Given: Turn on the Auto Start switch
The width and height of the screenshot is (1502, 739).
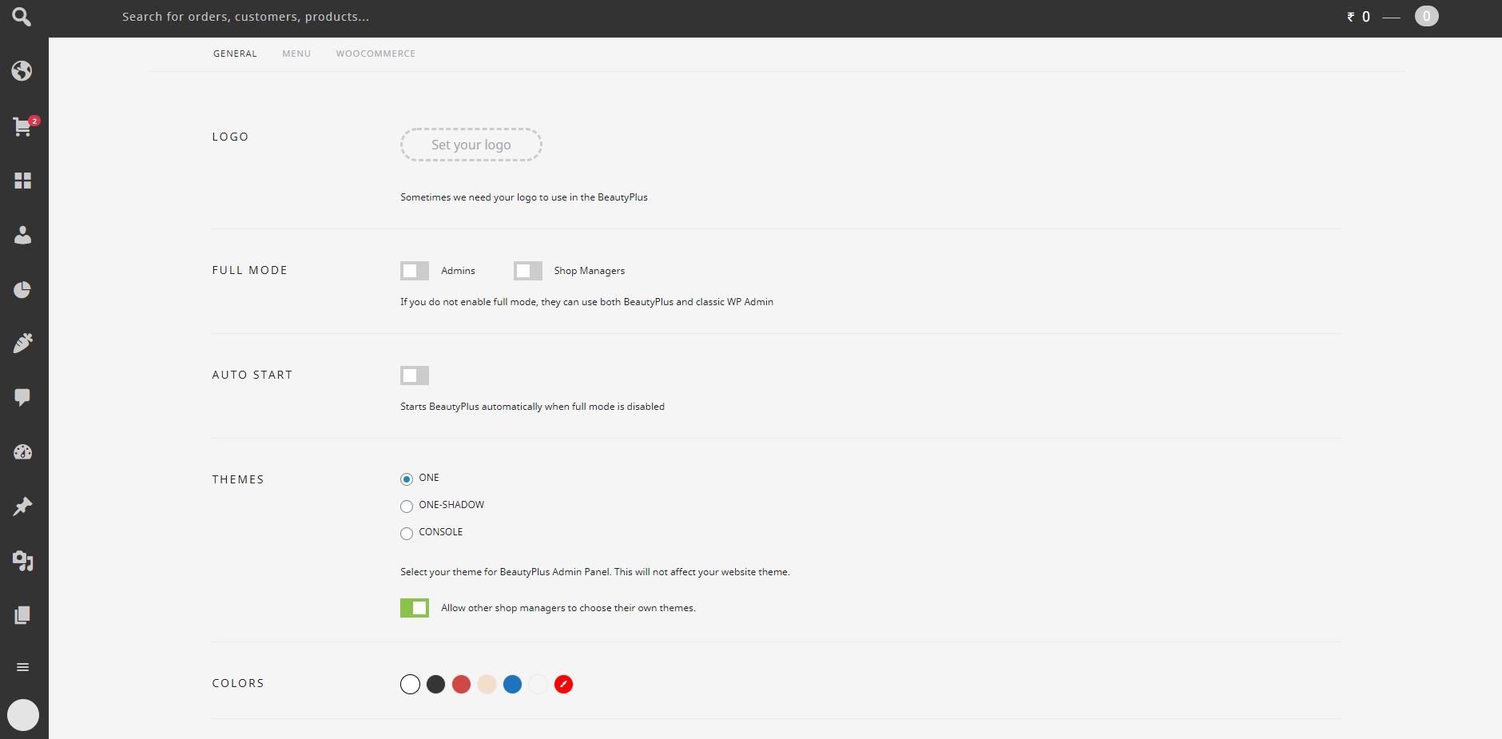Looking at the screenshot, I should coord(415,375).
